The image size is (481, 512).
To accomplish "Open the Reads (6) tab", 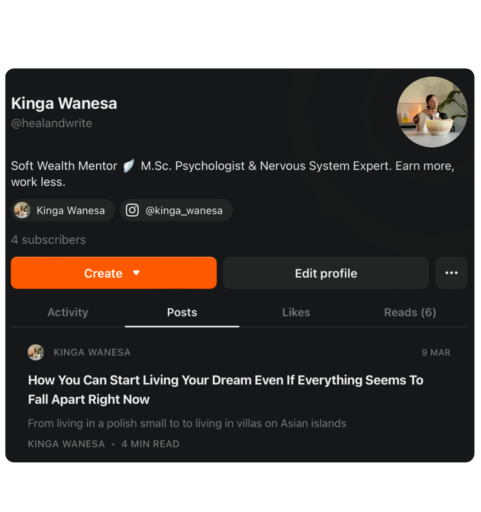I will [x=410, y=313].
